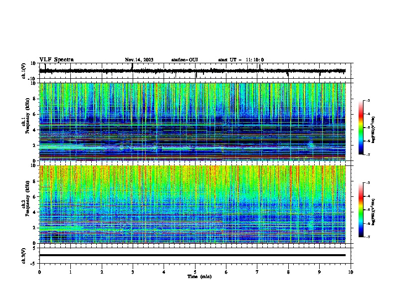This screenshot has width=395, height=305.
Task: Click the "ch.3(V)" vertical axis label
Action: (24, 256)
